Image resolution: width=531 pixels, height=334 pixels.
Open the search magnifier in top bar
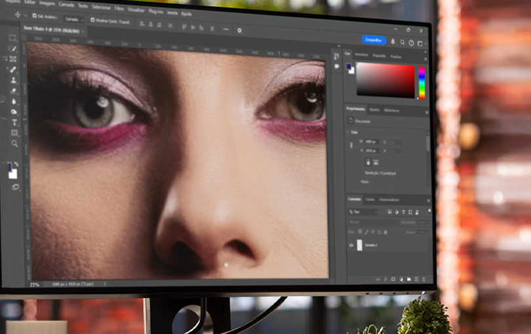402,42
